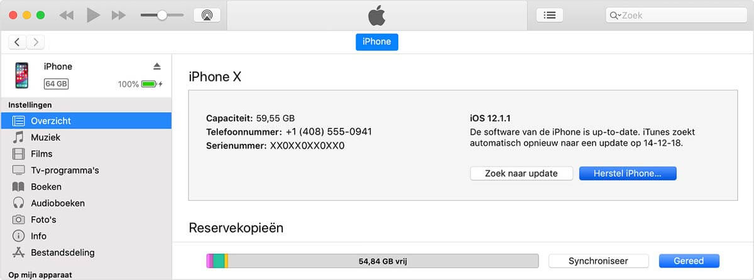Screen dimensions: 754x280
Task: Click the teal segment in storage bar
Action: (219, 261)
